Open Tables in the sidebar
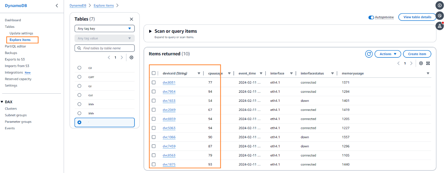This screenshot has width=446, height=173. [x=10, y=27]
